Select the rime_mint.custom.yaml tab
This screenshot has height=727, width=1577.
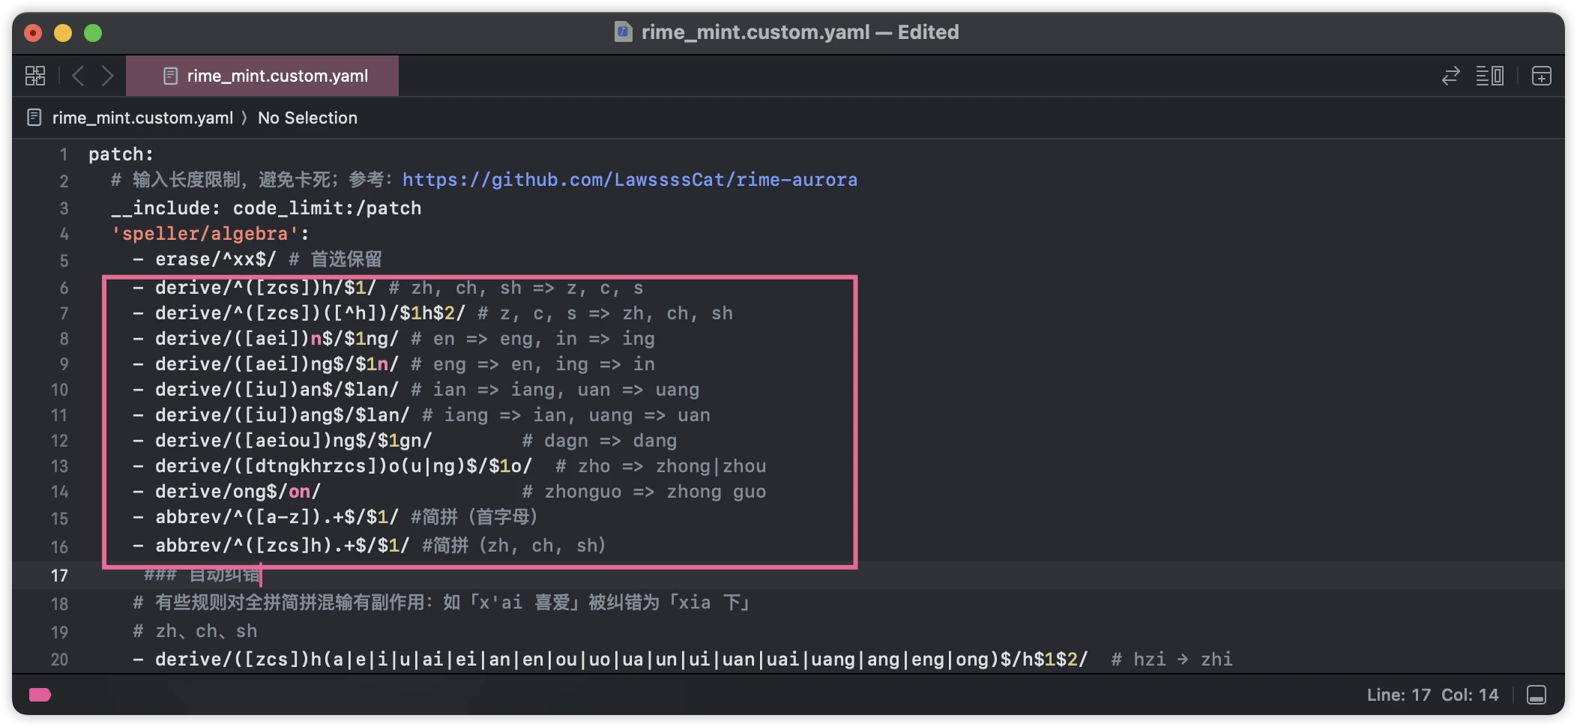click(262, 76)
